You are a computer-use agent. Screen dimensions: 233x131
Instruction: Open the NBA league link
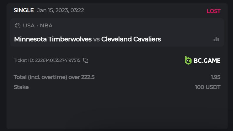click(46, 26)
